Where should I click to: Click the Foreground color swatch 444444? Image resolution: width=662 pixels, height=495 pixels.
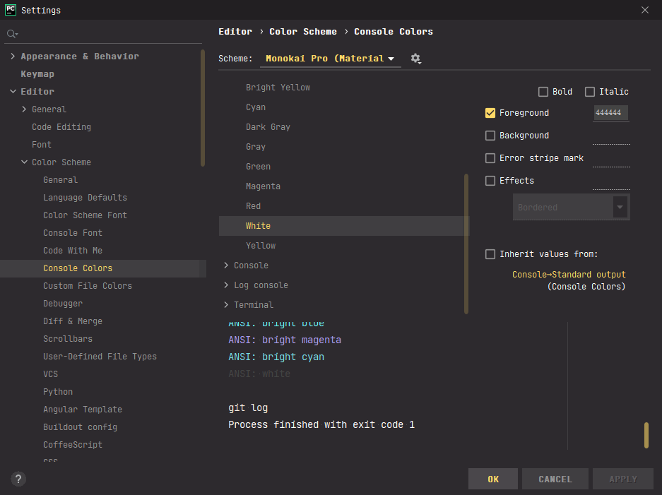610,113
